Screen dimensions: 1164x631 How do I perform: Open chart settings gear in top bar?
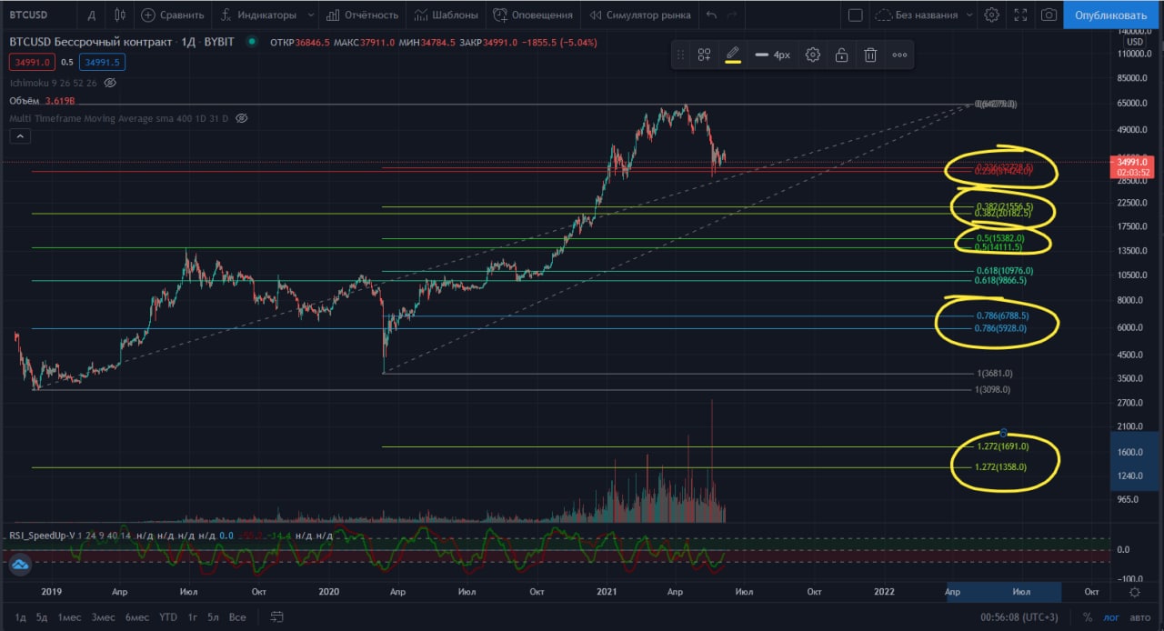click(x=991, y=15)
